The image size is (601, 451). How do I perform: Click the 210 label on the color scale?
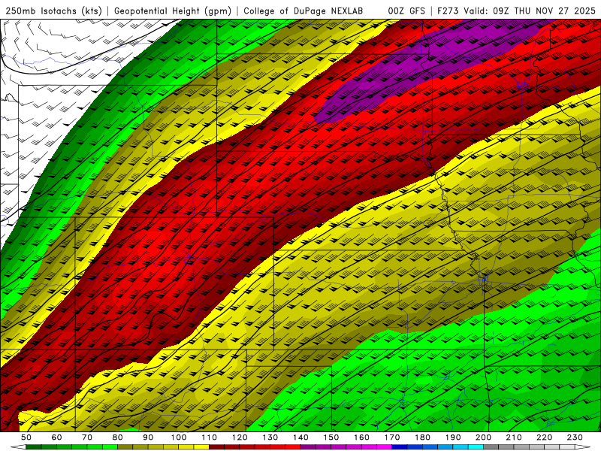(x=514, y=437)
